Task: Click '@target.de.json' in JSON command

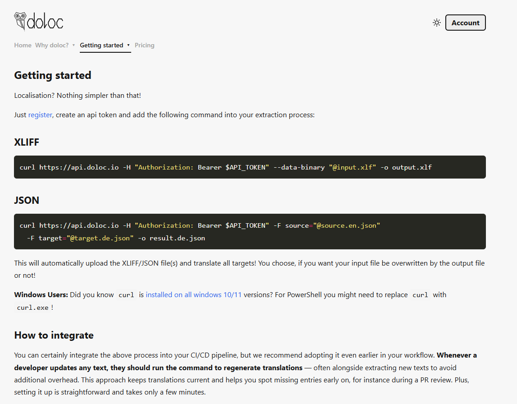Action: [100, 238]
